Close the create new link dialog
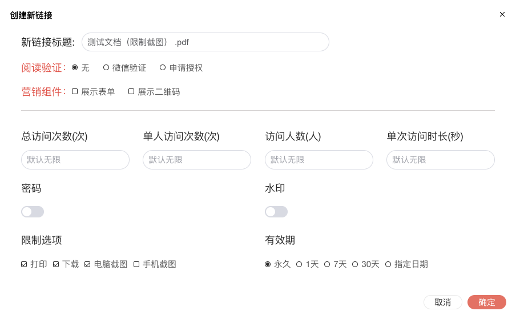This screenshot has width=516, height=319. tap(502, 14)
